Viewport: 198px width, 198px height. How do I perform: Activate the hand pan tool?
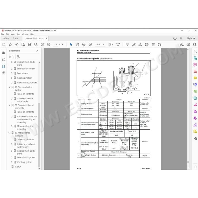pos(78,44)
